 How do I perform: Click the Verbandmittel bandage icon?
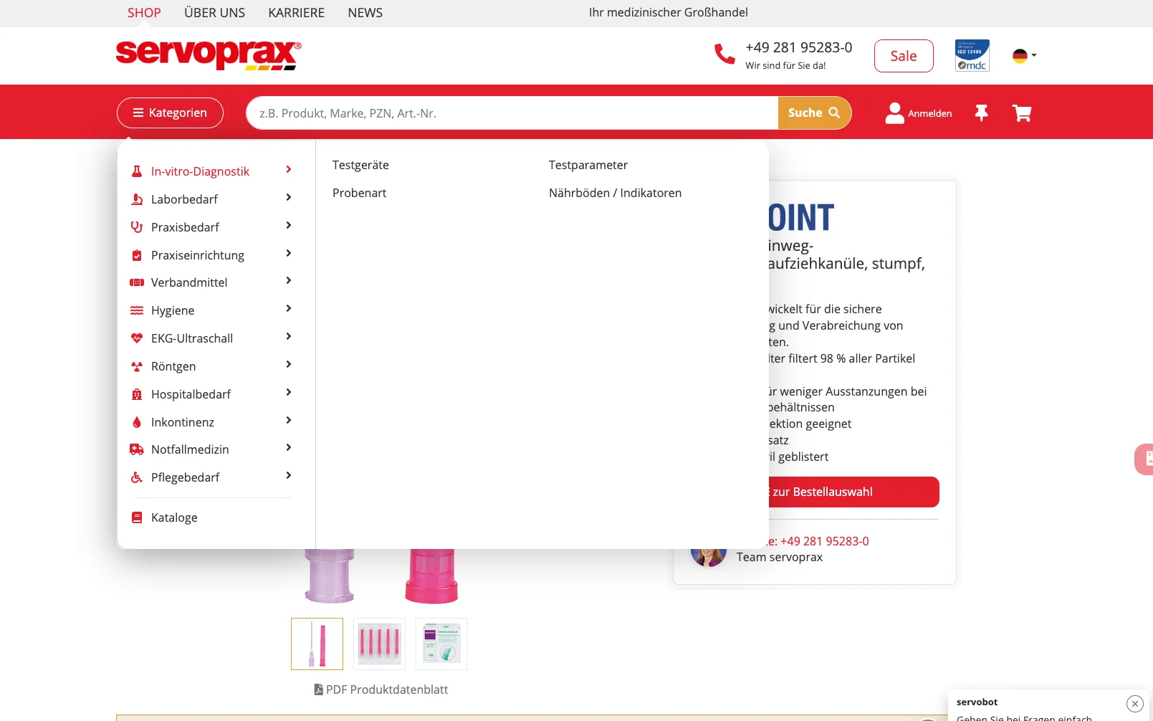(x=137, y=282)
